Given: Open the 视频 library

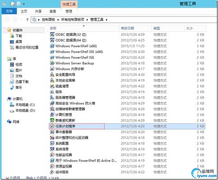Looking at the screenshot, I should (x=19, y=64).
